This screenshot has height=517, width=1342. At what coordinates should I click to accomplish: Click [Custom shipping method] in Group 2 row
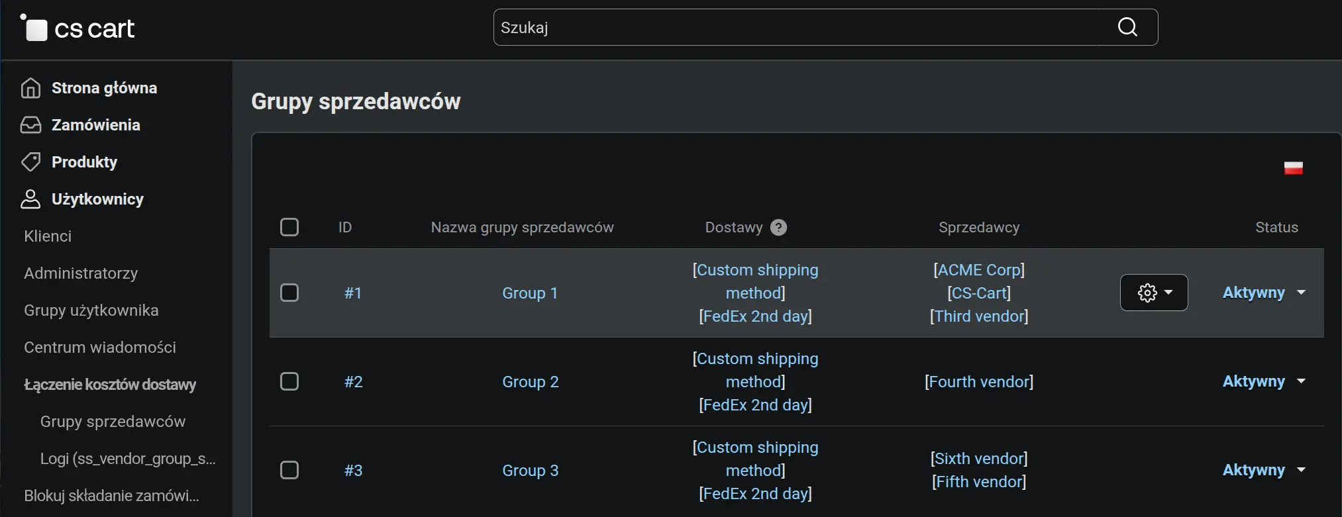(x=755, y=370)
